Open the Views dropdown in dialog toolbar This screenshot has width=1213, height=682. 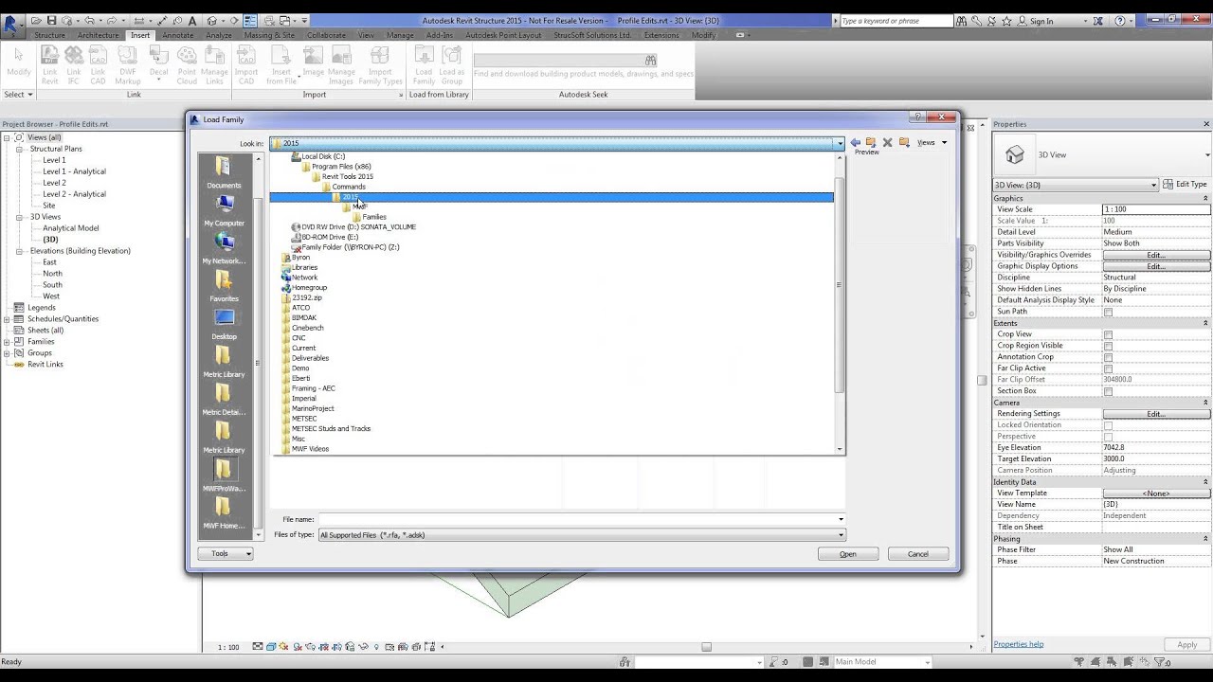[932, 142]
